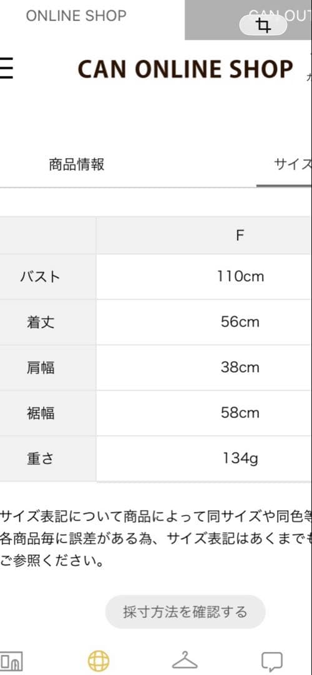Select the F size column header
This screenshot has height=675, width=312.
(240, 236)
